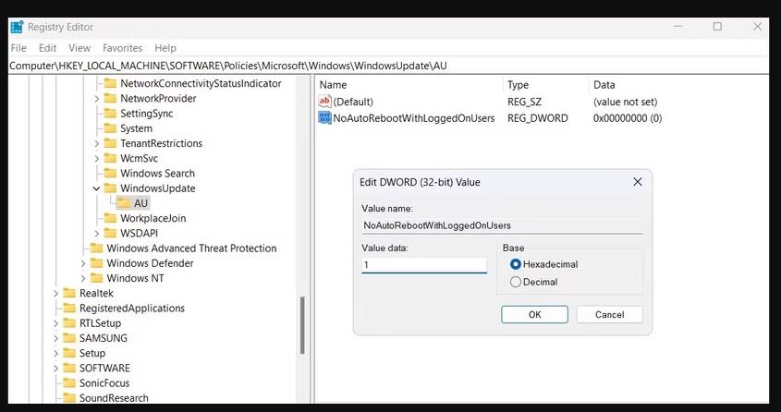The width and height of the screenshot is (781, 412).
Task: Open the File menu
Action: coord(18,48)
